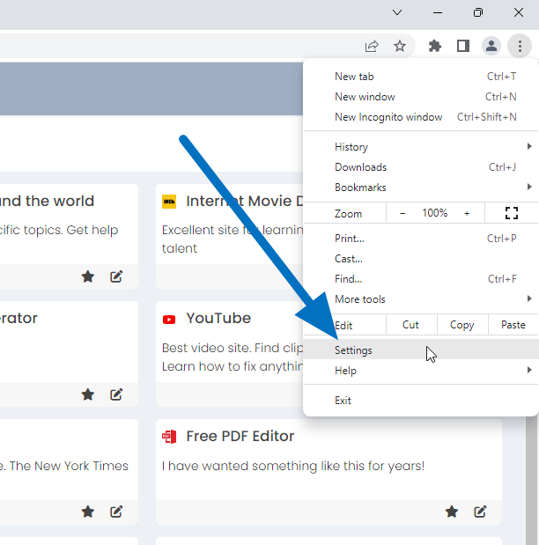This screenshot has width=539, height=545.
Task: Star the New York Times card
Action: (87, 512)
